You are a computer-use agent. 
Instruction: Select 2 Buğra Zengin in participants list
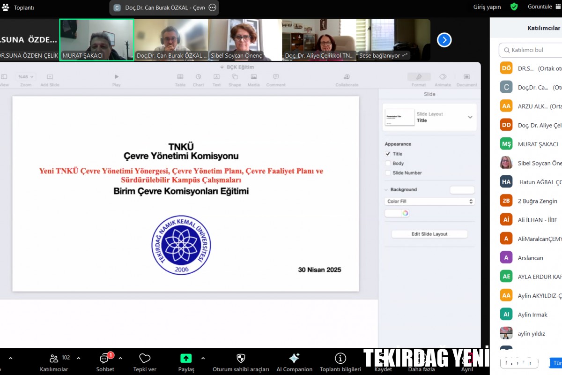531,201
